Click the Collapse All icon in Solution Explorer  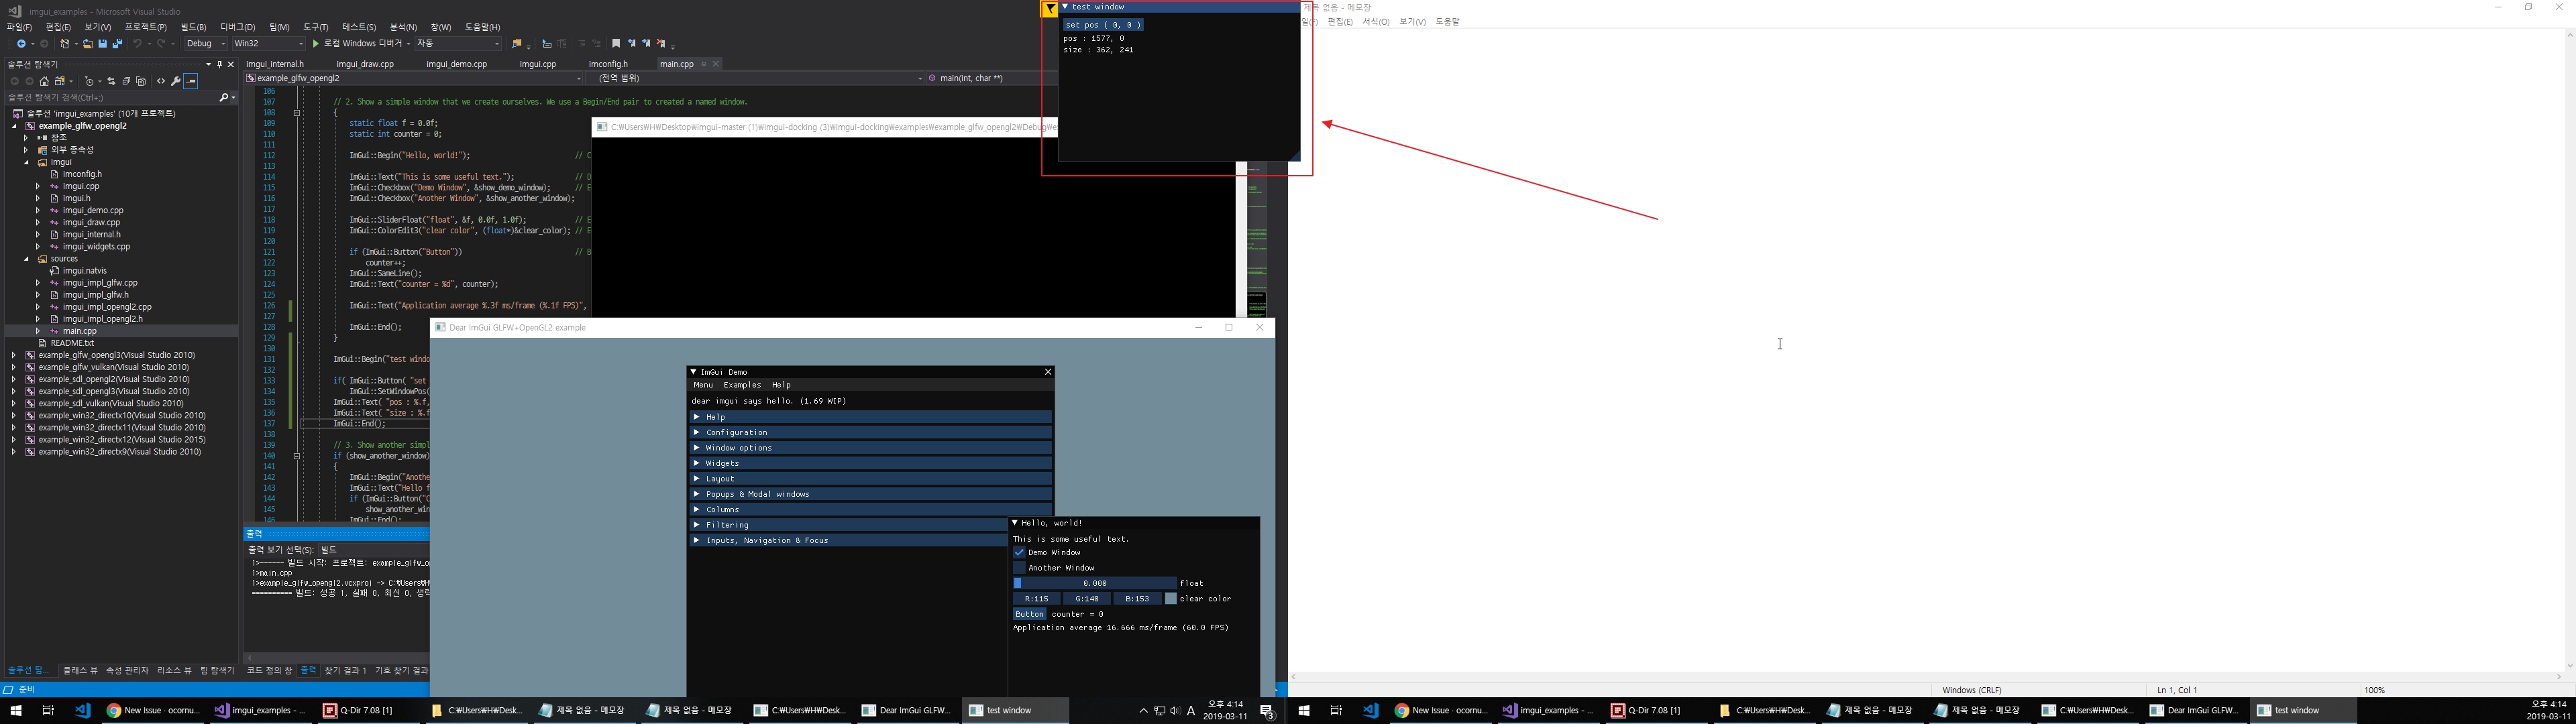pos(126,81)
